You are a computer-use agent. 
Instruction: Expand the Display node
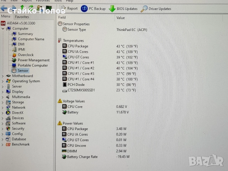[x=2, y=92]
